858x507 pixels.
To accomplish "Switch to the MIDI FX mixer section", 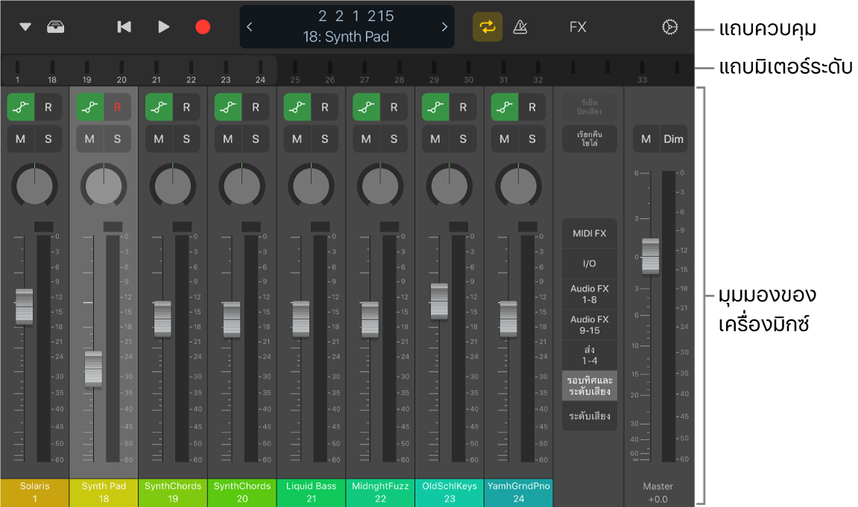I will 589,234.
